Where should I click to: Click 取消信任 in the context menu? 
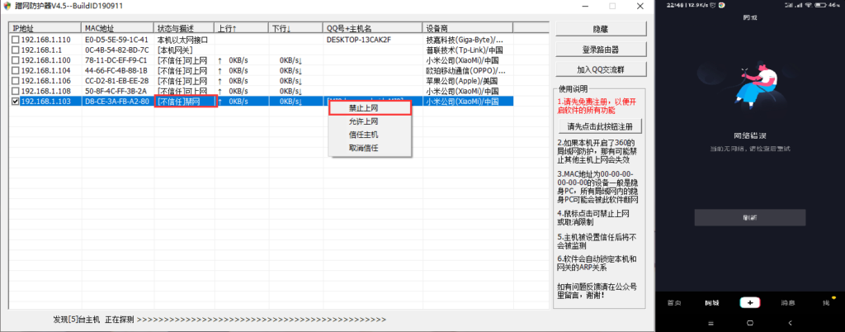[363, 148]
